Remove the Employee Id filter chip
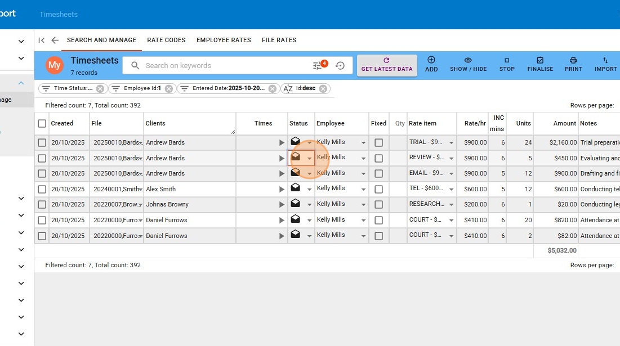This screenshot has width=620, height=346. [x=168, y=88]
